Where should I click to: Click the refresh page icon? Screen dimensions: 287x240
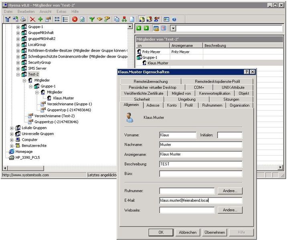click(x=82, y=19)
